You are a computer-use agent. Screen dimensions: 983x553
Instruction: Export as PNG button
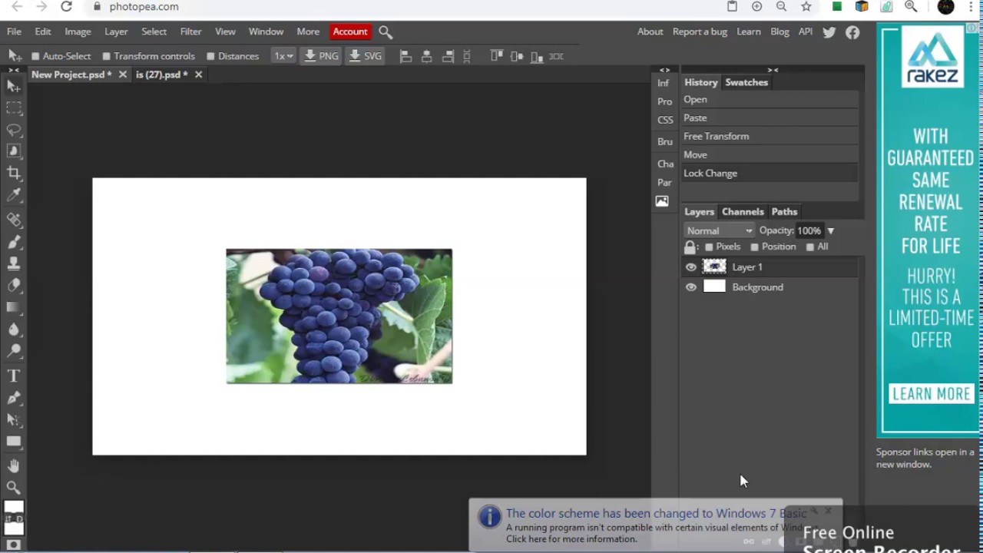[321, 56]
